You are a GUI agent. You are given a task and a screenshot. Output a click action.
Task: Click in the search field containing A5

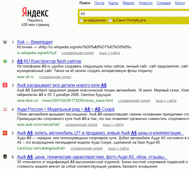(134, 14)
